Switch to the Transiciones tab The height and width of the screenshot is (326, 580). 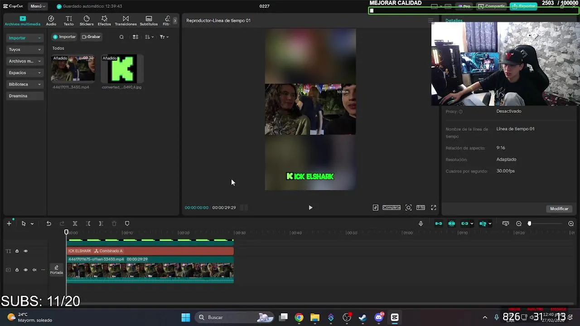[126, 21]
